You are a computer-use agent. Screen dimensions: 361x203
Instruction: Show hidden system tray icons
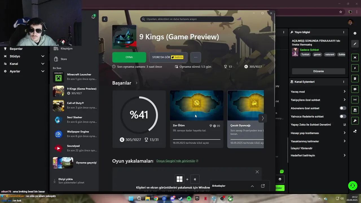click(x=319, y=198)
